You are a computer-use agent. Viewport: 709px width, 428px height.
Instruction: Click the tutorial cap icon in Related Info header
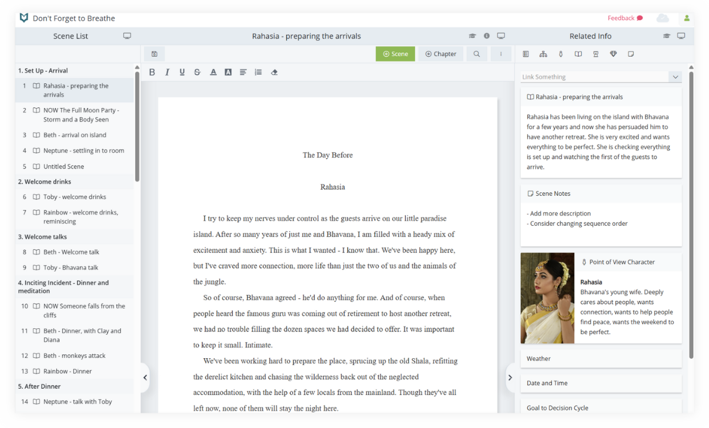point(666,36)
